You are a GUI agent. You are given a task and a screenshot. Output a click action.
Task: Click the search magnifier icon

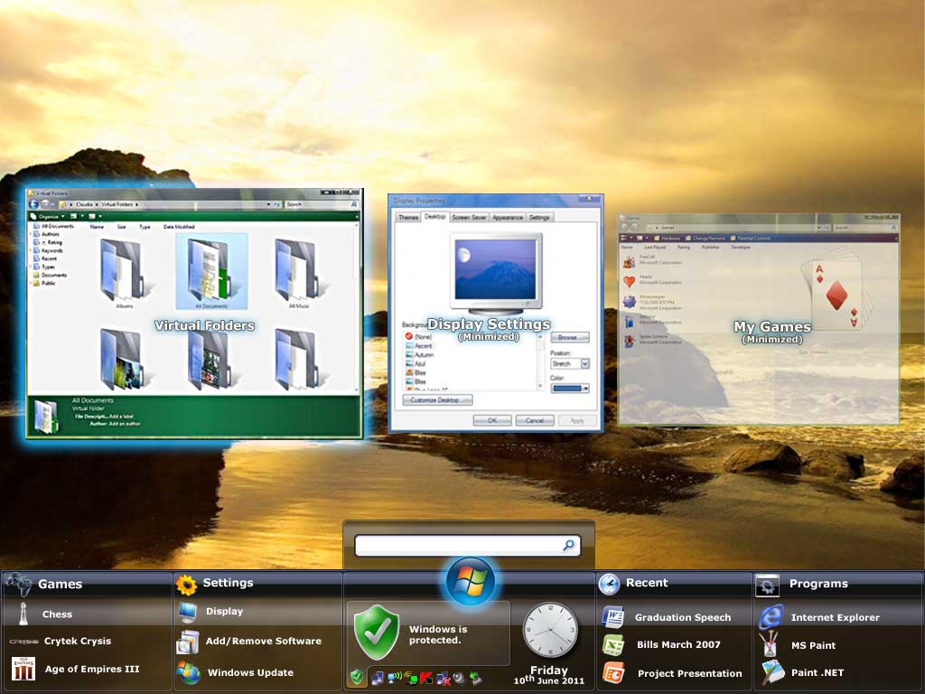(x=569, y=546)
